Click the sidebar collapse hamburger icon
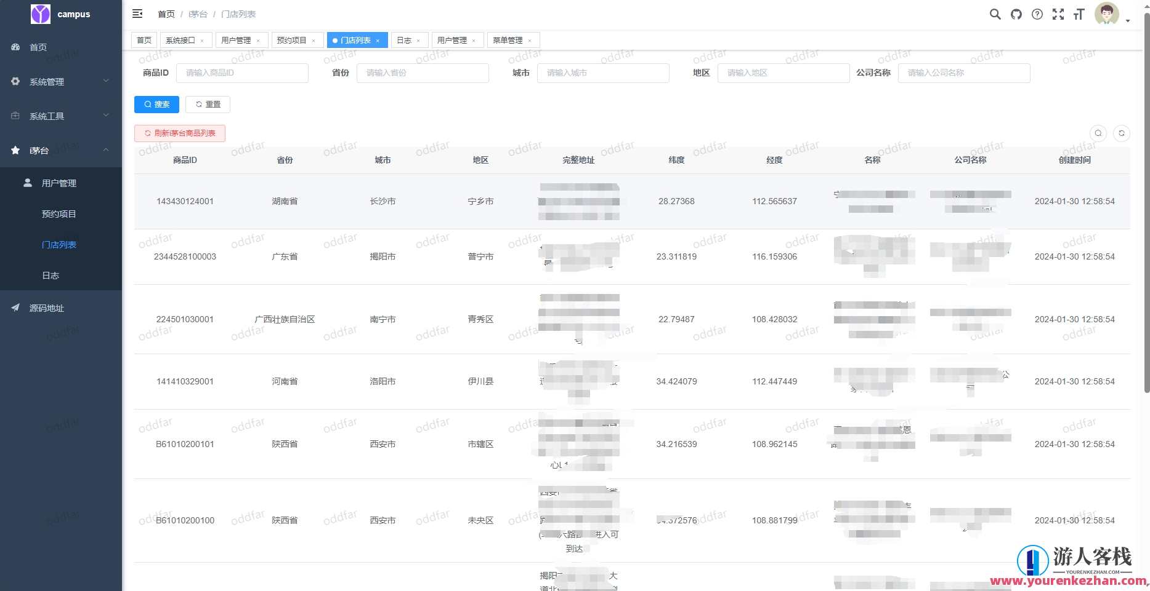The width and height of the screenshot is (1150, 591). click(x=137, y=14)
